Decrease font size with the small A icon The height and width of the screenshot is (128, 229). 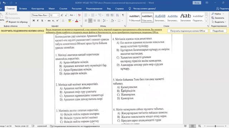point(66,15)
